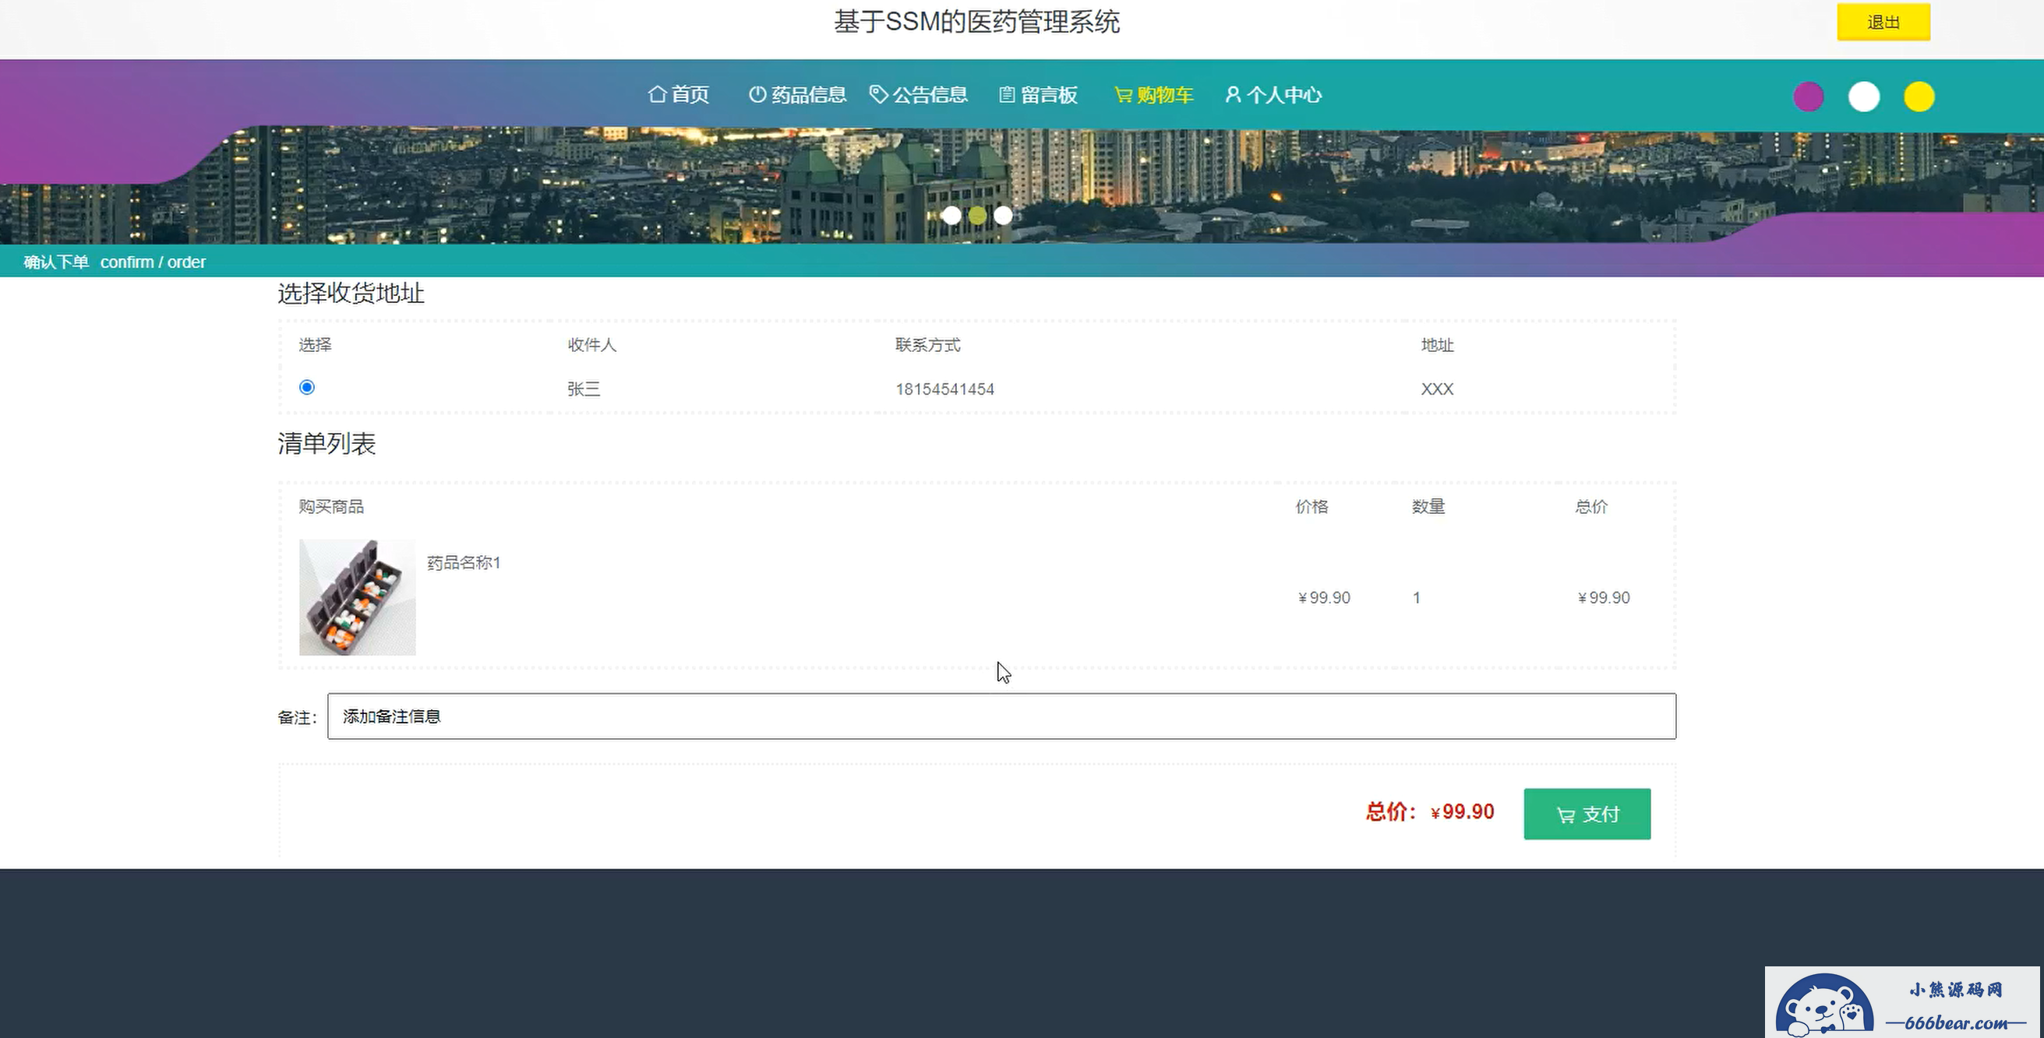Click the 备注 remark input field
2044x1038 pixels.
pos(1001,716)
